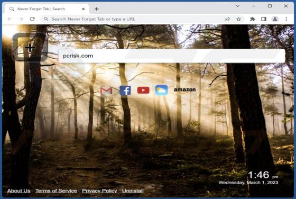Open the Extensions puzzle icon
This screenshot has width=296, height=199.
[253, 19]
